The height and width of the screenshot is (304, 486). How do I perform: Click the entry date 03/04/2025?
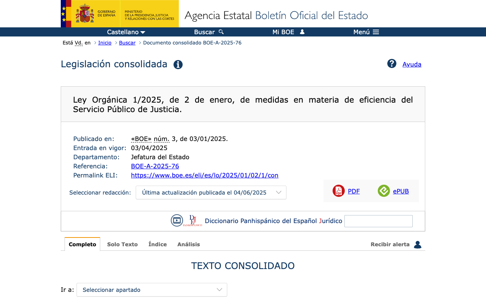pyautogui.click(x=149, y=148)
